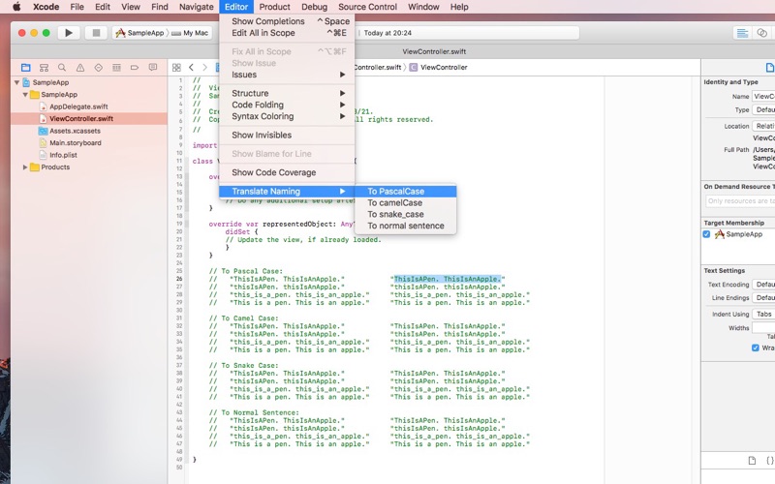775x484 pixels.
Task: Toggle SampleApp target membership checkbox
Action: pos(707,234)
